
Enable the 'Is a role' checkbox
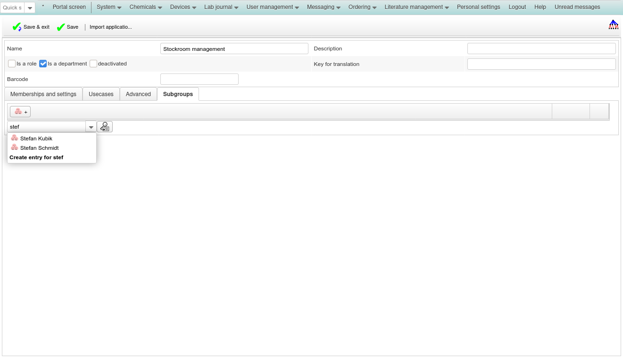coord(12,64)
